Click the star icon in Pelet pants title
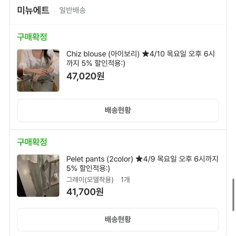 coord(139,159)
